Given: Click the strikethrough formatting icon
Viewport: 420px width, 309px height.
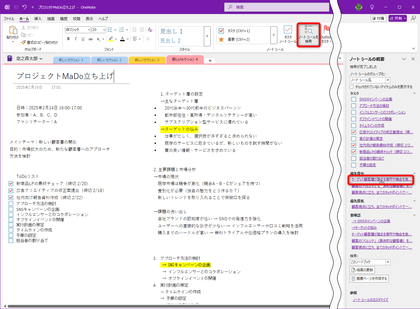Looking at the screenshot, I should tap(90, 39).
